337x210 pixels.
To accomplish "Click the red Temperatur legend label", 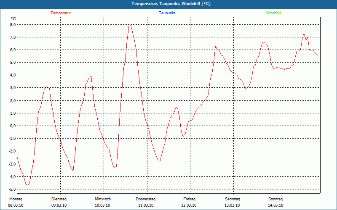I will click(x=61, y=13).
